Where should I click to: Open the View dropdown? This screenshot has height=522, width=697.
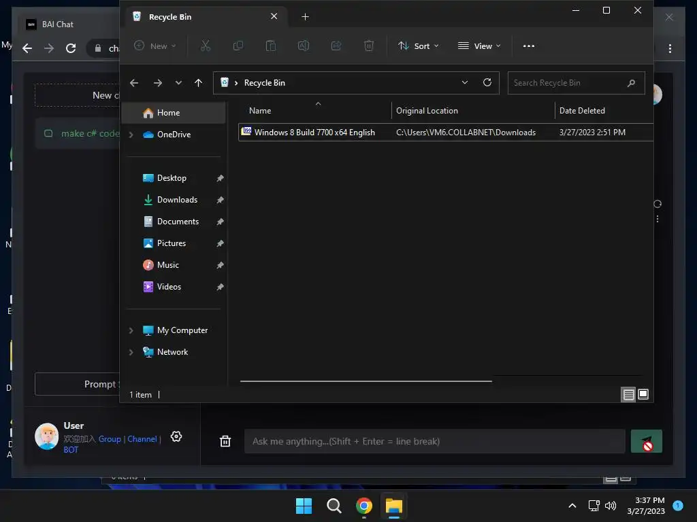[479, 46]
